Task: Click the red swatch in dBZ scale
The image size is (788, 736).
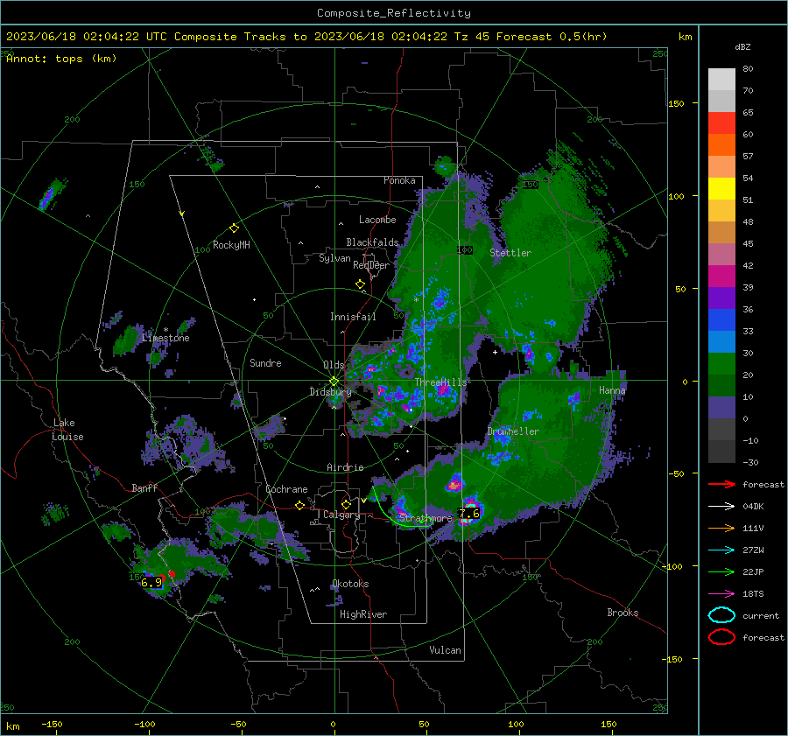Action: click(x=721, y=123)
